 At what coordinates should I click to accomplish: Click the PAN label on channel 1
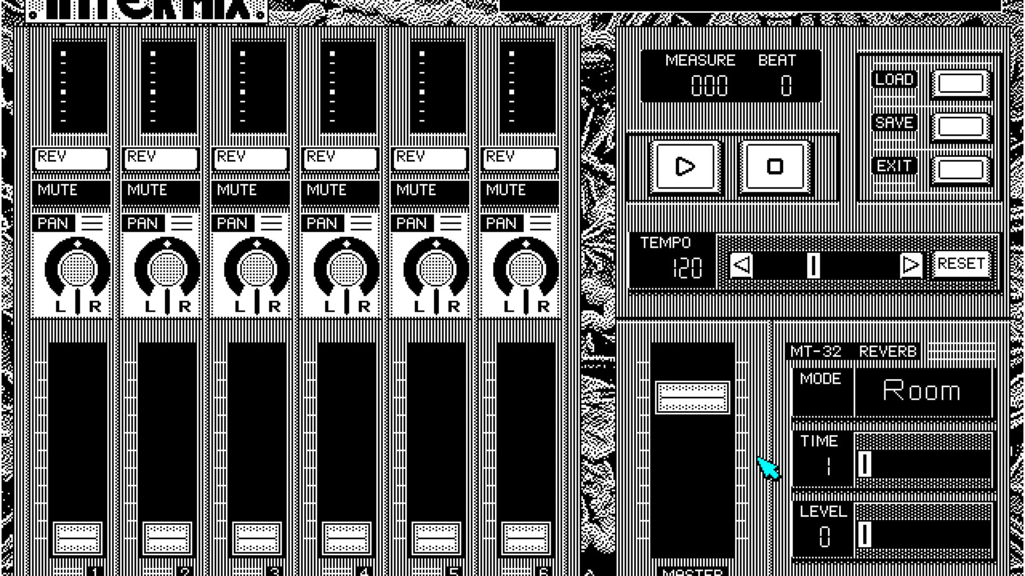tap(53, 223)
